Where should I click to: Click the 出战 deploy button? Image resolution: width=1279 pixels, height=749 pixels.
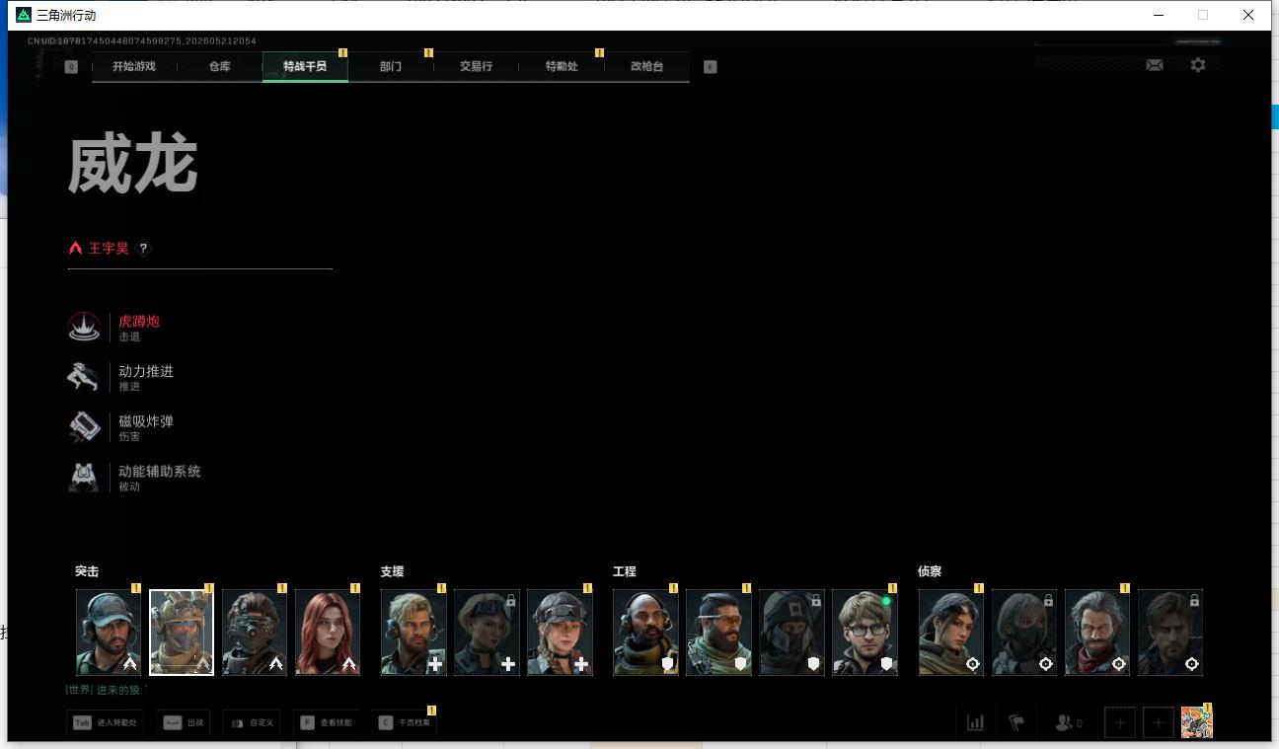pyautogui.click(x=183, y=723)
